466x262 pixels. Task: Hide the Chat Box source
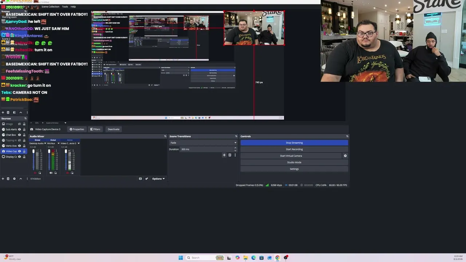(x=20, y=135)
